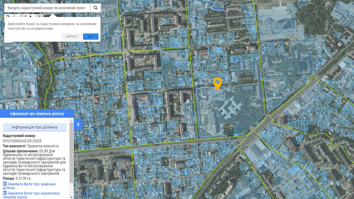Viewport: 354px width, 199px height.
Task: Click the orange location pin marker
Action: pyautogui.click(x=218, y=84)
